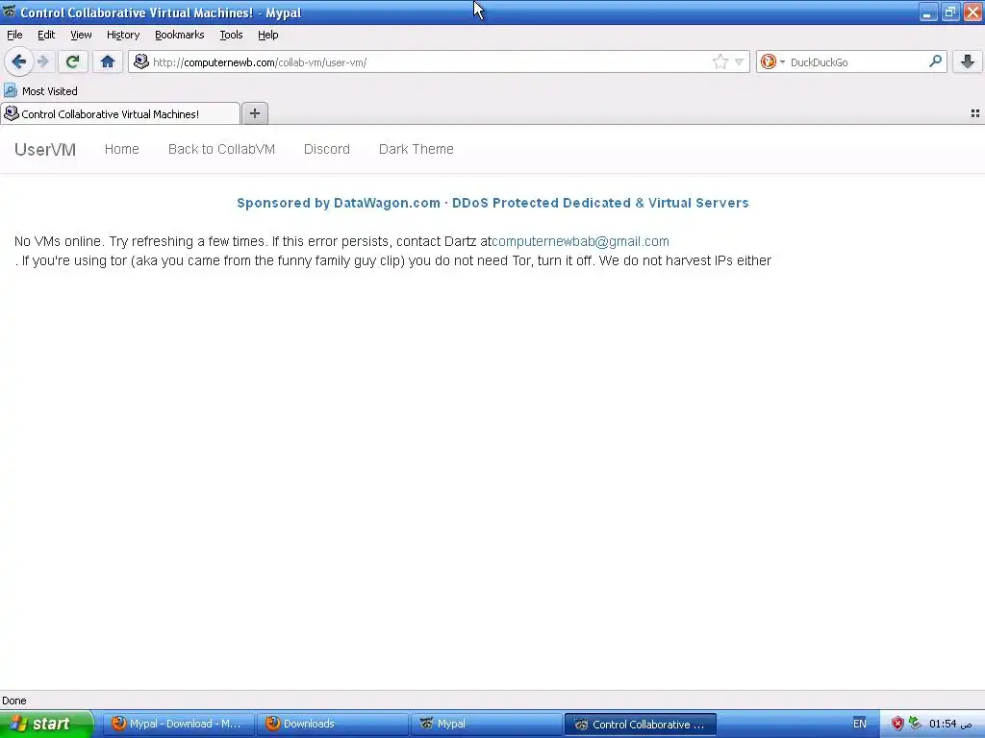Image resolution: width=985 pixels, height=738 pixels.
Task: Click the 01:54 clock in the tray
Action: point(950,724)
